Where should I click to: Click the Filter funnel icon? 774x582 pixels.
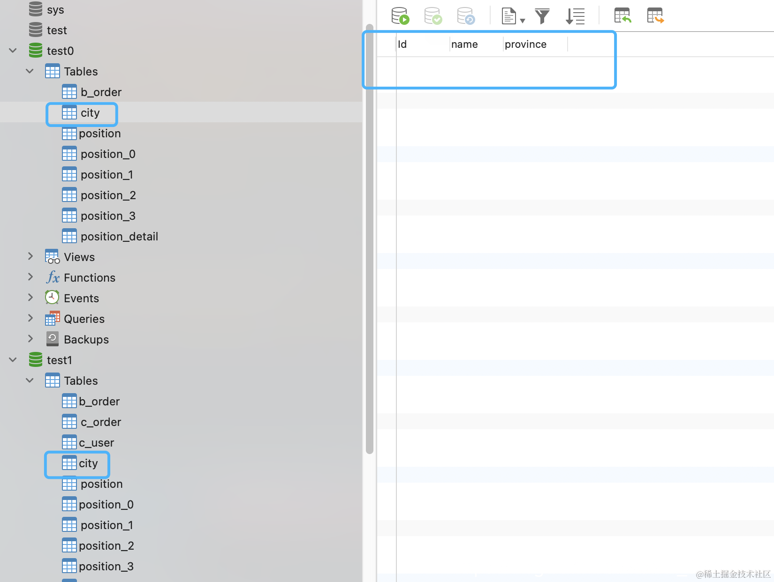click(542, 16)
